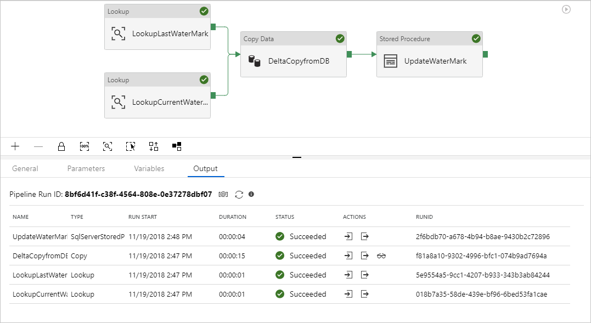
Task: Click the zoom to fit icon
Action: (108, 146)
